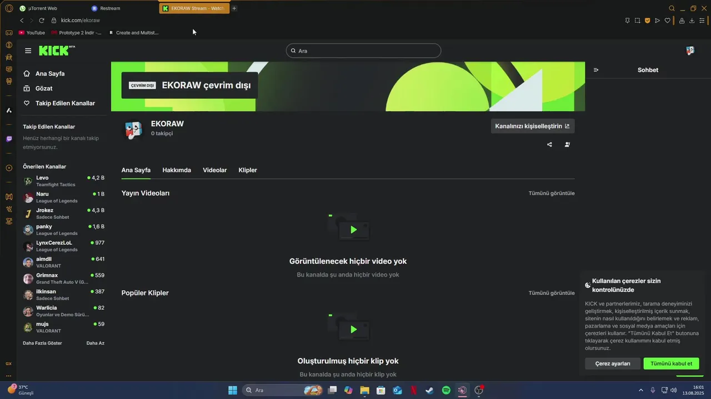
Task: Open the Easy Setup sliders icon
Action: click(702, 21)
